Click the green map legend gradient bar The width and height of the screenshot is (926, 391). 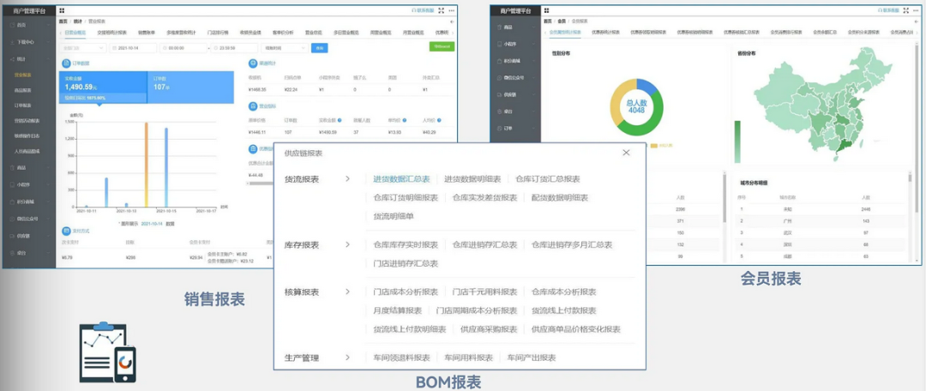point(736,141)
